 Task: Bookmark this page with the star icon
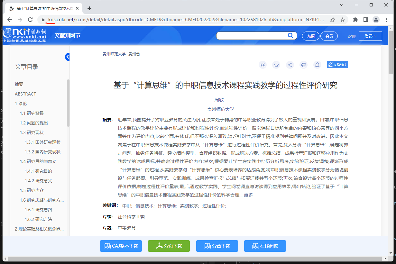click(x=343, y=20)
